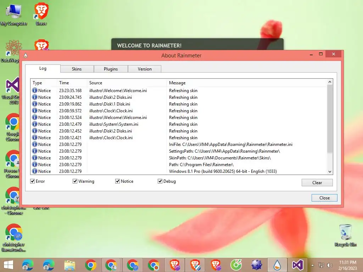This screenshot has width=363, height=272.
Task: Click the Rainmeter raindrop taskbar icon
Action: coord(277,265)
